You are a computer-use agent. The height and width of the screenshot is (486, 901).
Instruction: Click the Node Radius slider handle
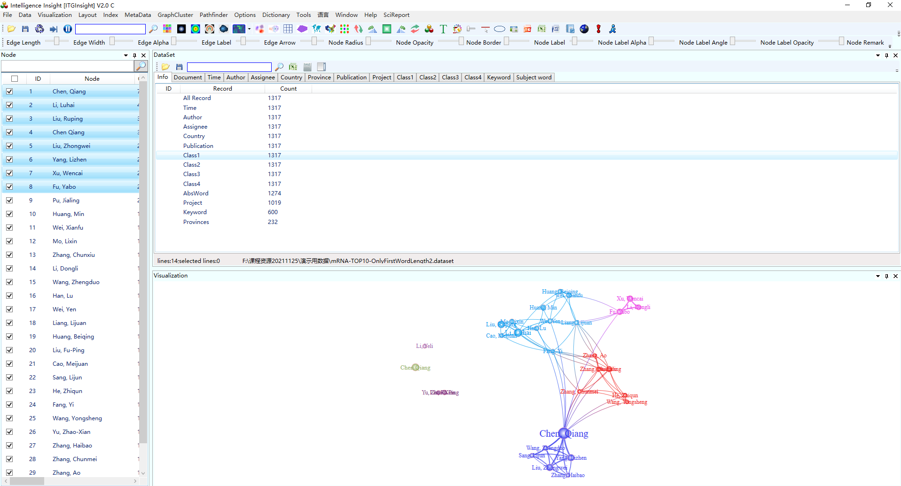[368, 41]
